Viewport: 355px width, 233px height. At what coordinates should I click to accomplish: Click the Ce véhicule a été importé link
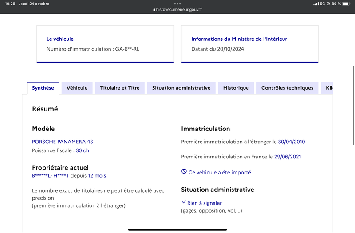point(220,172)
